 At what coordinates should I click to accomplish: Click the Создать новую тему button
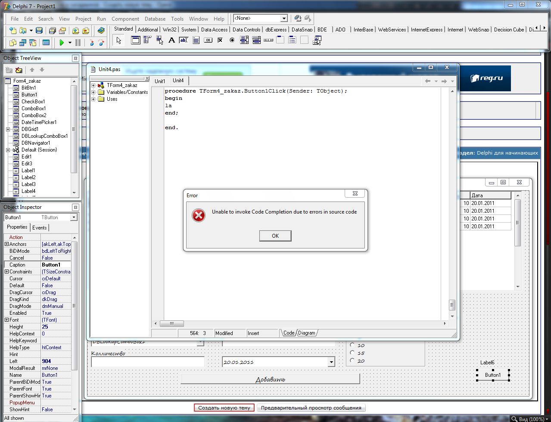(x=224, y=408)
